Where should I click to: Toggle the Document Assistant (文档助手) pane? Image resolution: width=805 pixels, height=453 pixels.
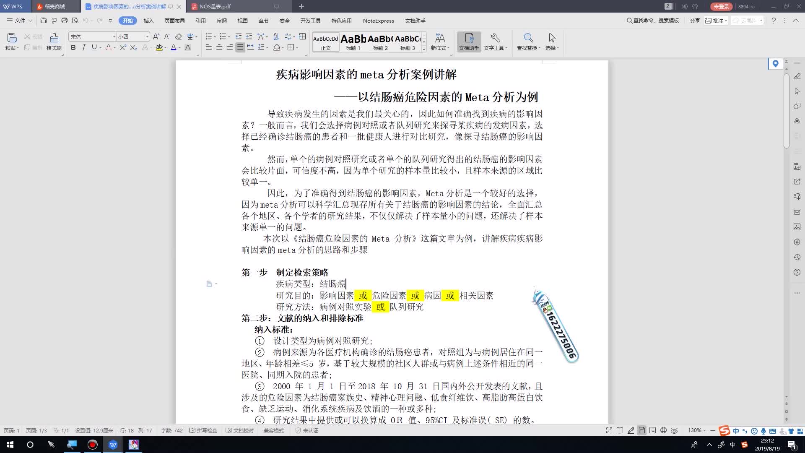469,42
